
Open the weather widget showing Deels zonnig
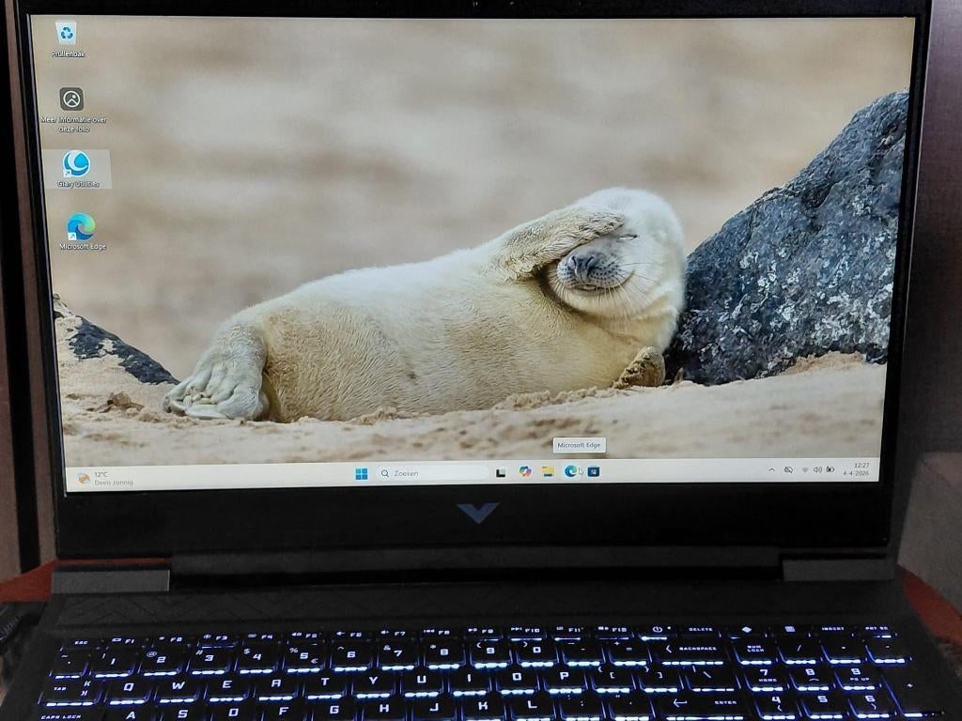[101, 476]
